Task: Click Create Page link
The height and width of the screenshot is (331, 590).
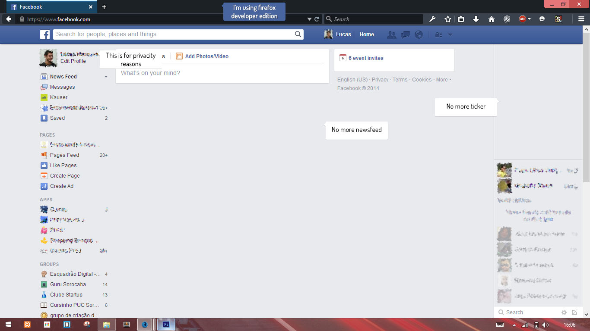Action: [x=65, y=176]
